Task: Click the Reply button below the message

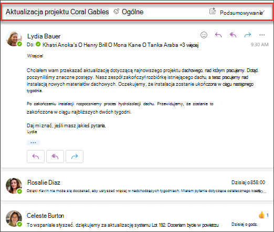Action: (36, 156)
